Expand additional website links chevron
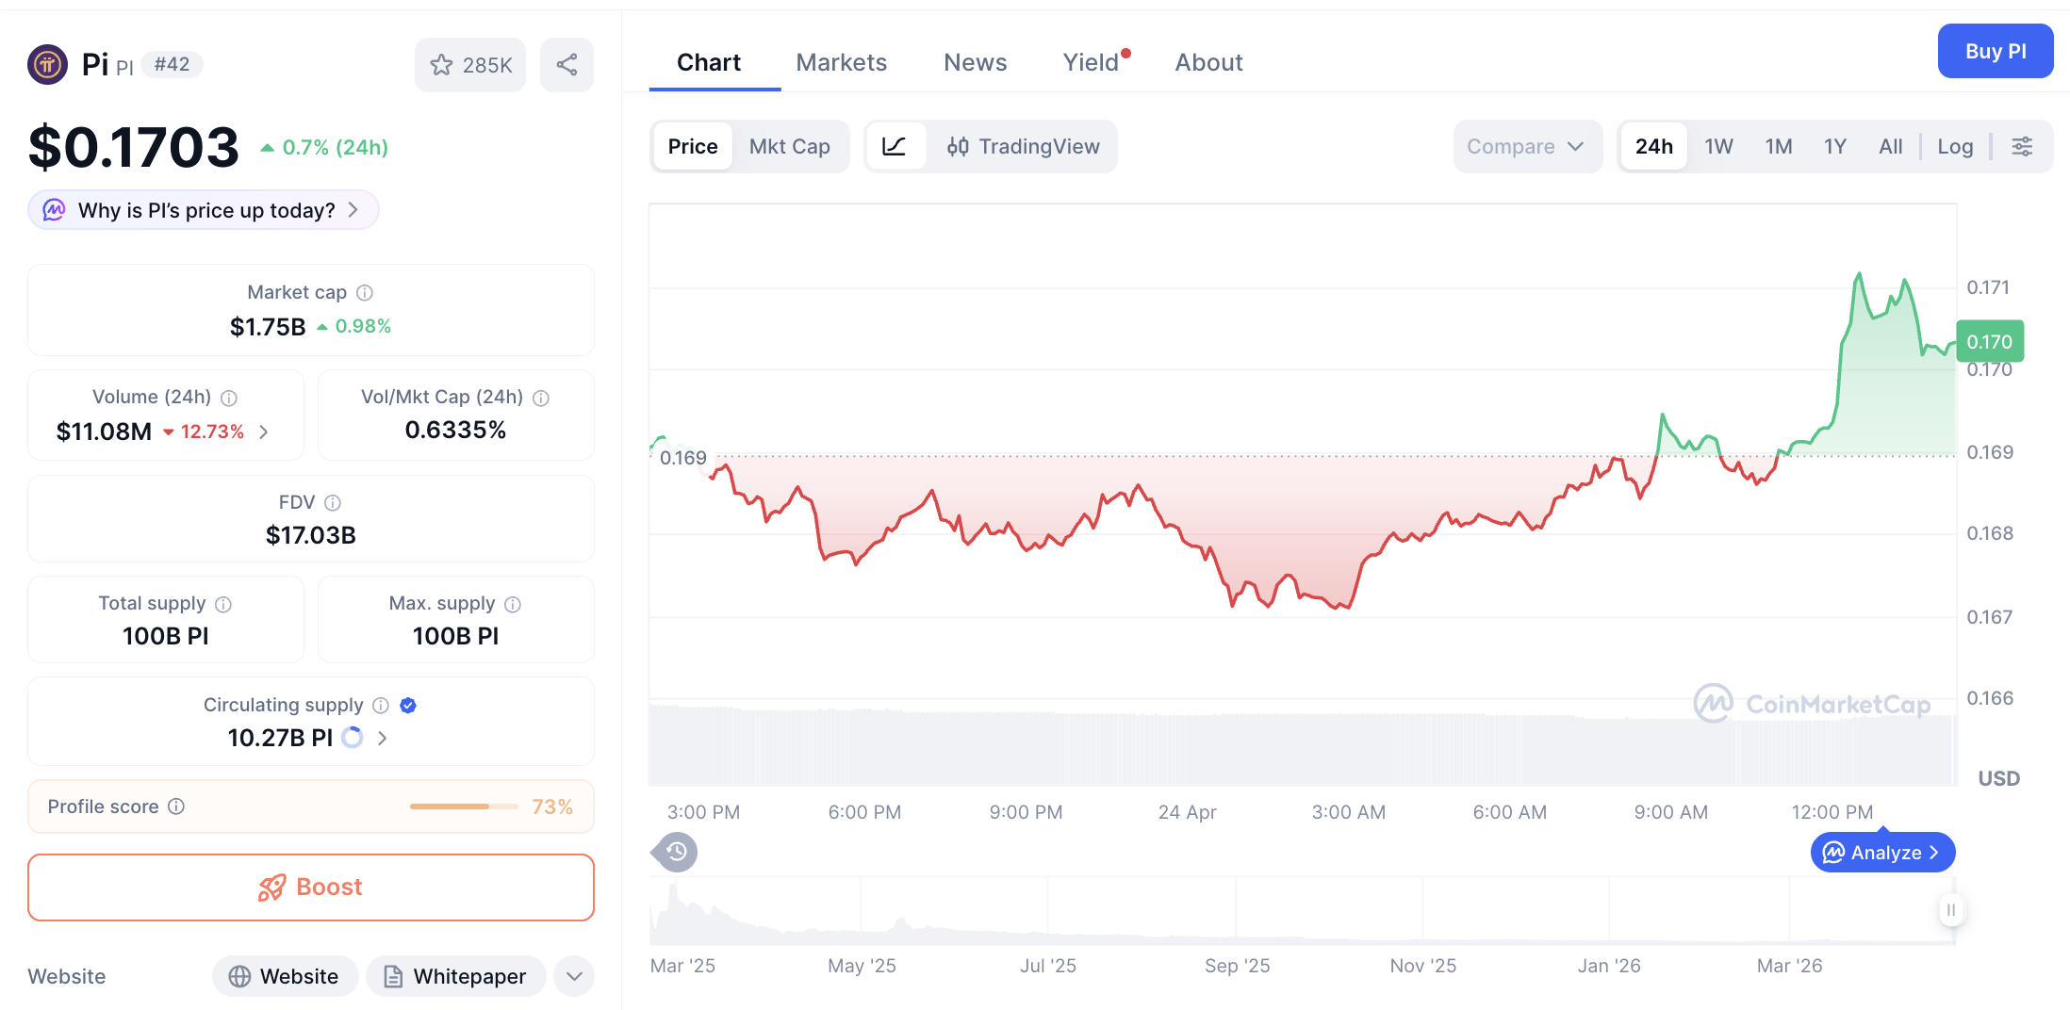 (x=573, y=976)
